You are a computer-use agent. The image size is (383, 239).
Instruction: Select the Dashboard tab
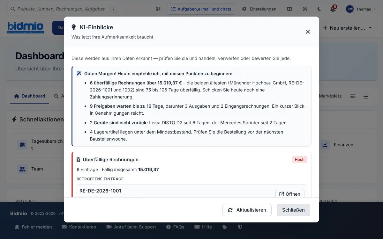tap(30, 96)
